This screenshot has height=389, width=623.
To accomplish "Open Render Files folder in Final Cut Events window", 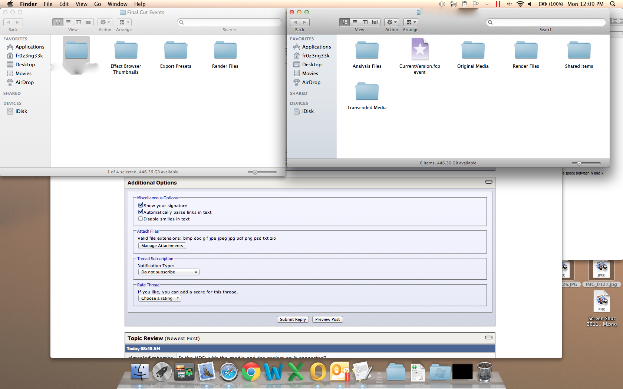I will point(225,51).
